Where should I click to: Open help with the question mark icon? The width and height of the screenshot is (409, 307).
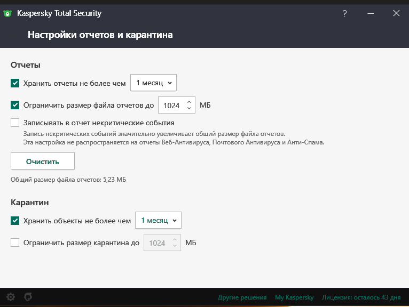click(x=344, y=13)
